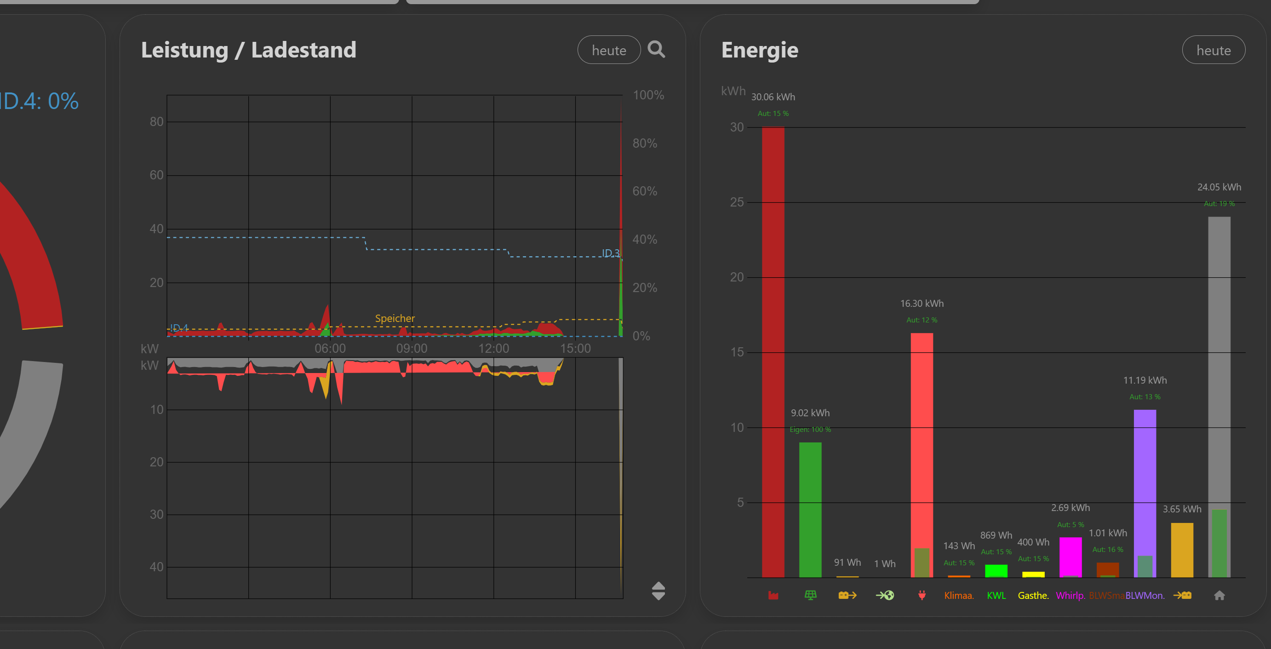Click the red factory grid icon

point(773,595)
